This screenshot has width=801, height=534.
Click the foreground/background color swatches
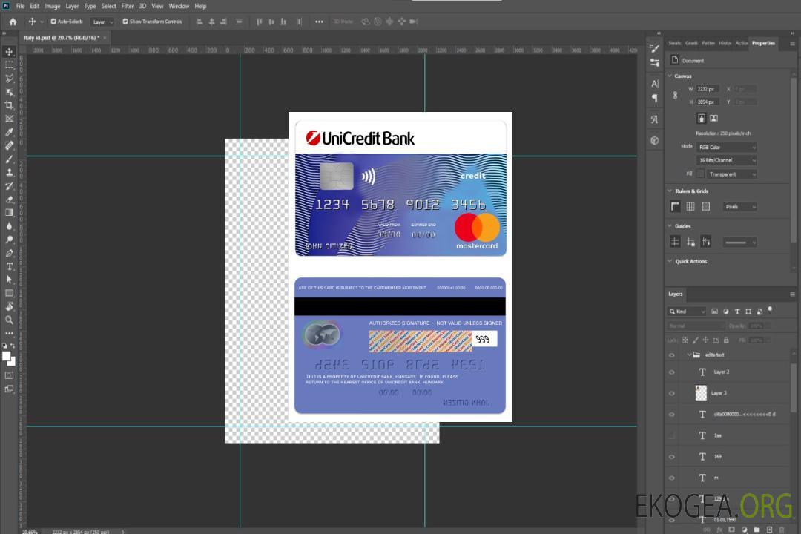(9, 359)
